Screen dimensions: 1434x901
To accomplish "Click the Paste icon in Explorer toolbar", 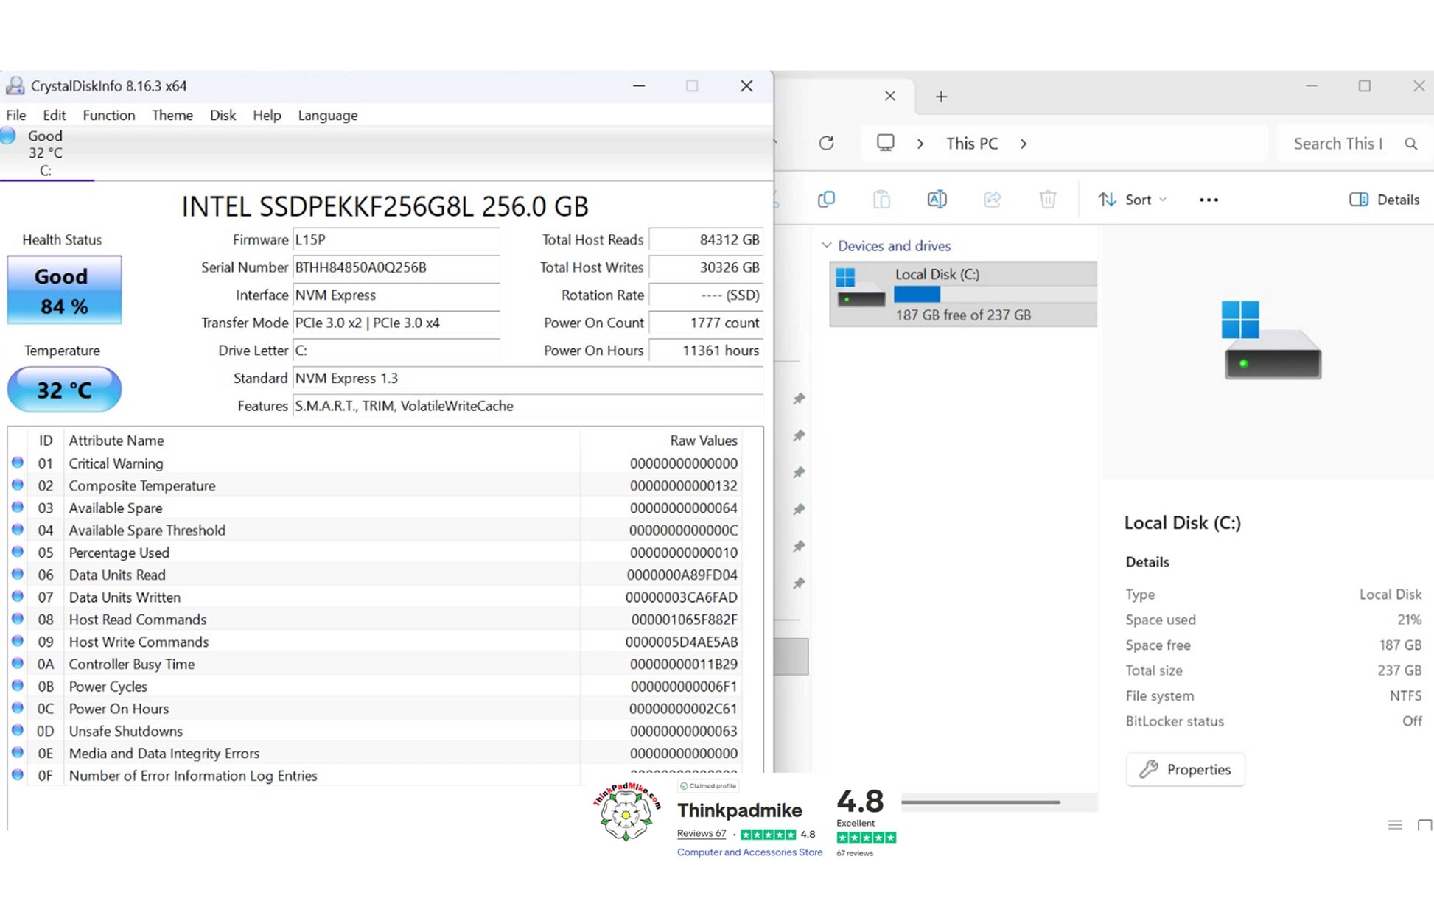I will 881,200.
